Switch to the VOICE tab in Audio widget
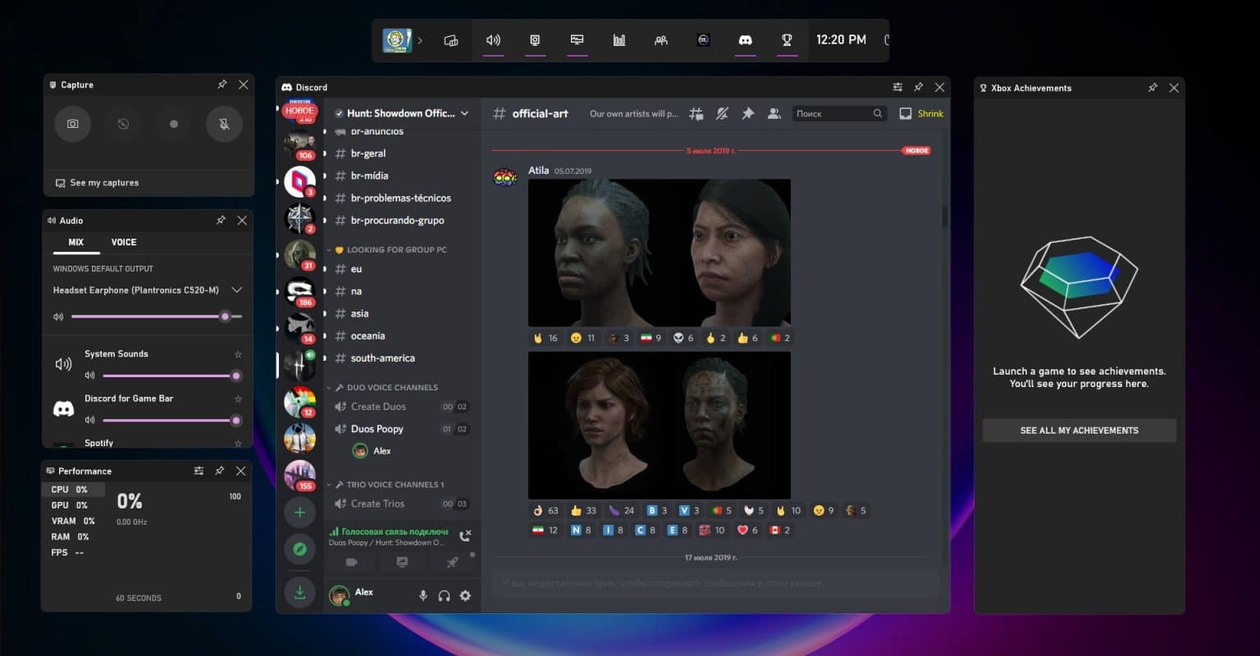The height and width of the screenshot is (656, 1260). pos(123,242)
